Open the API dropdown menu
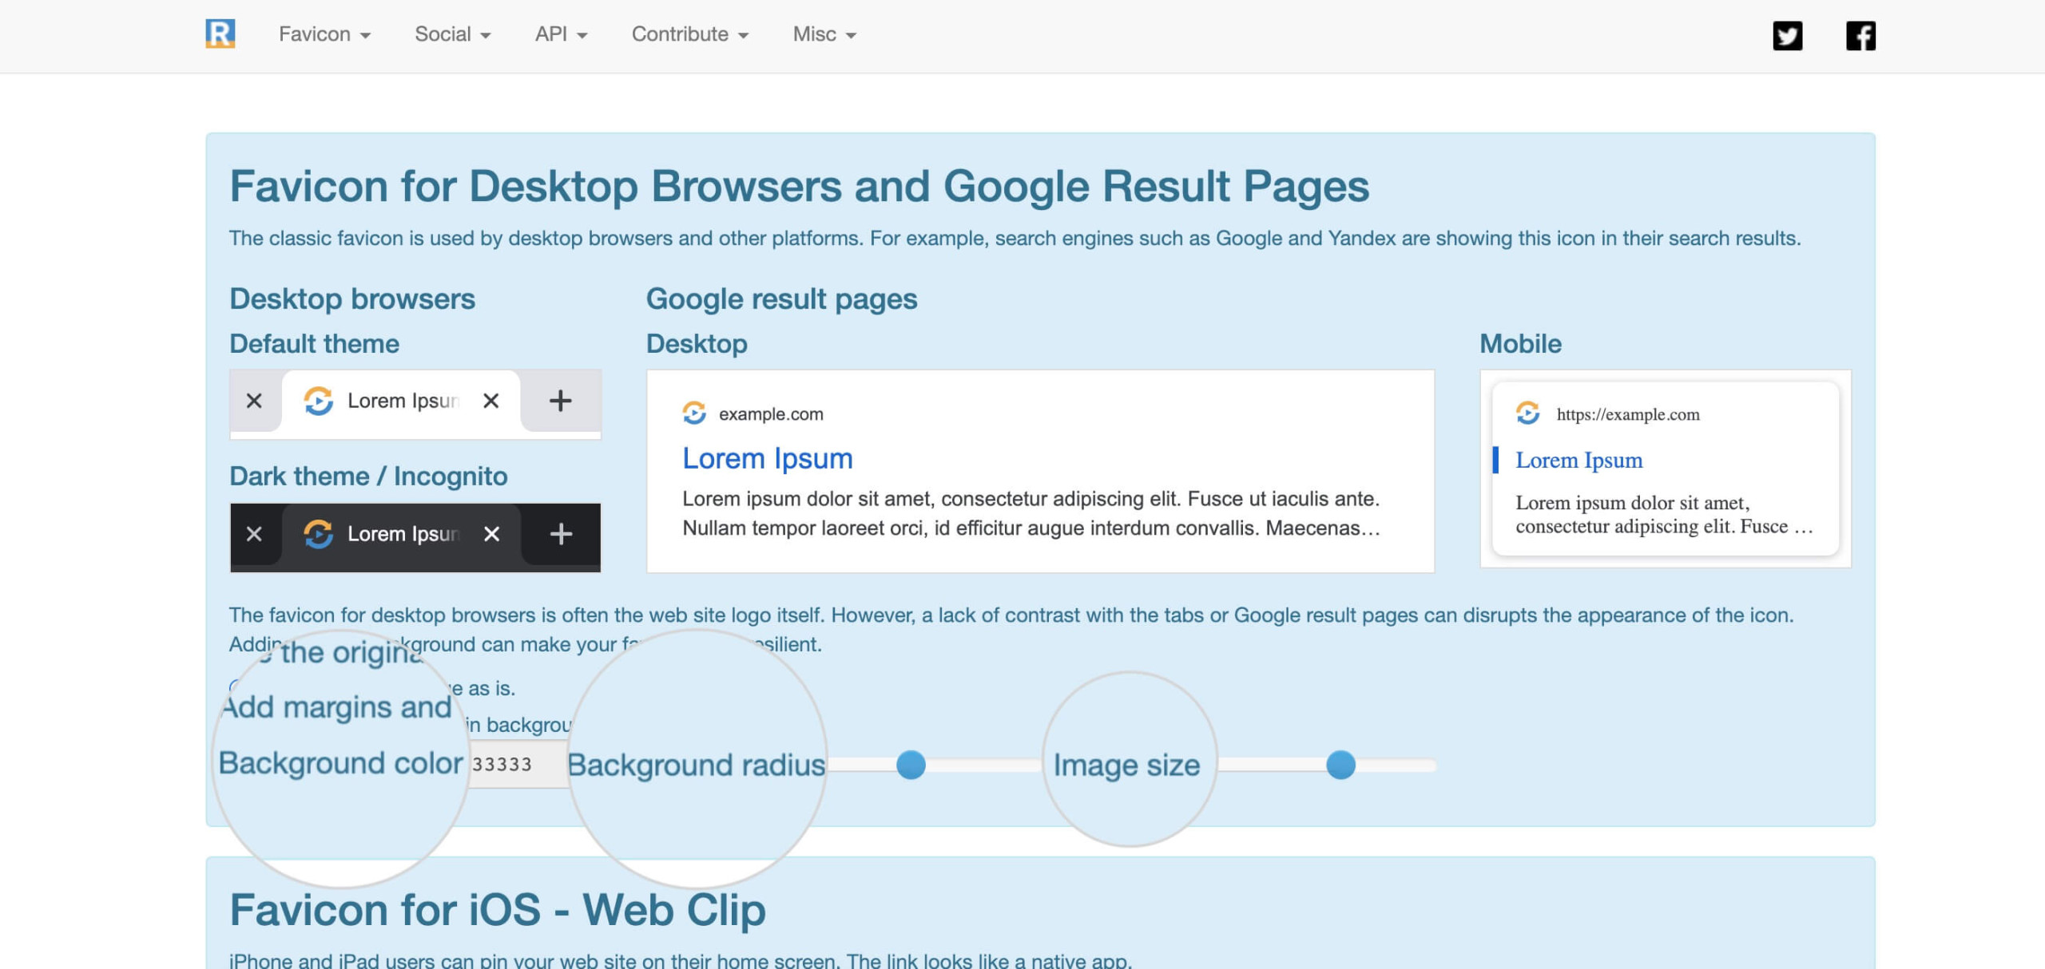The height and width of the screenshot is (969, 2045). pyautogui.click(x=561, y=34)
